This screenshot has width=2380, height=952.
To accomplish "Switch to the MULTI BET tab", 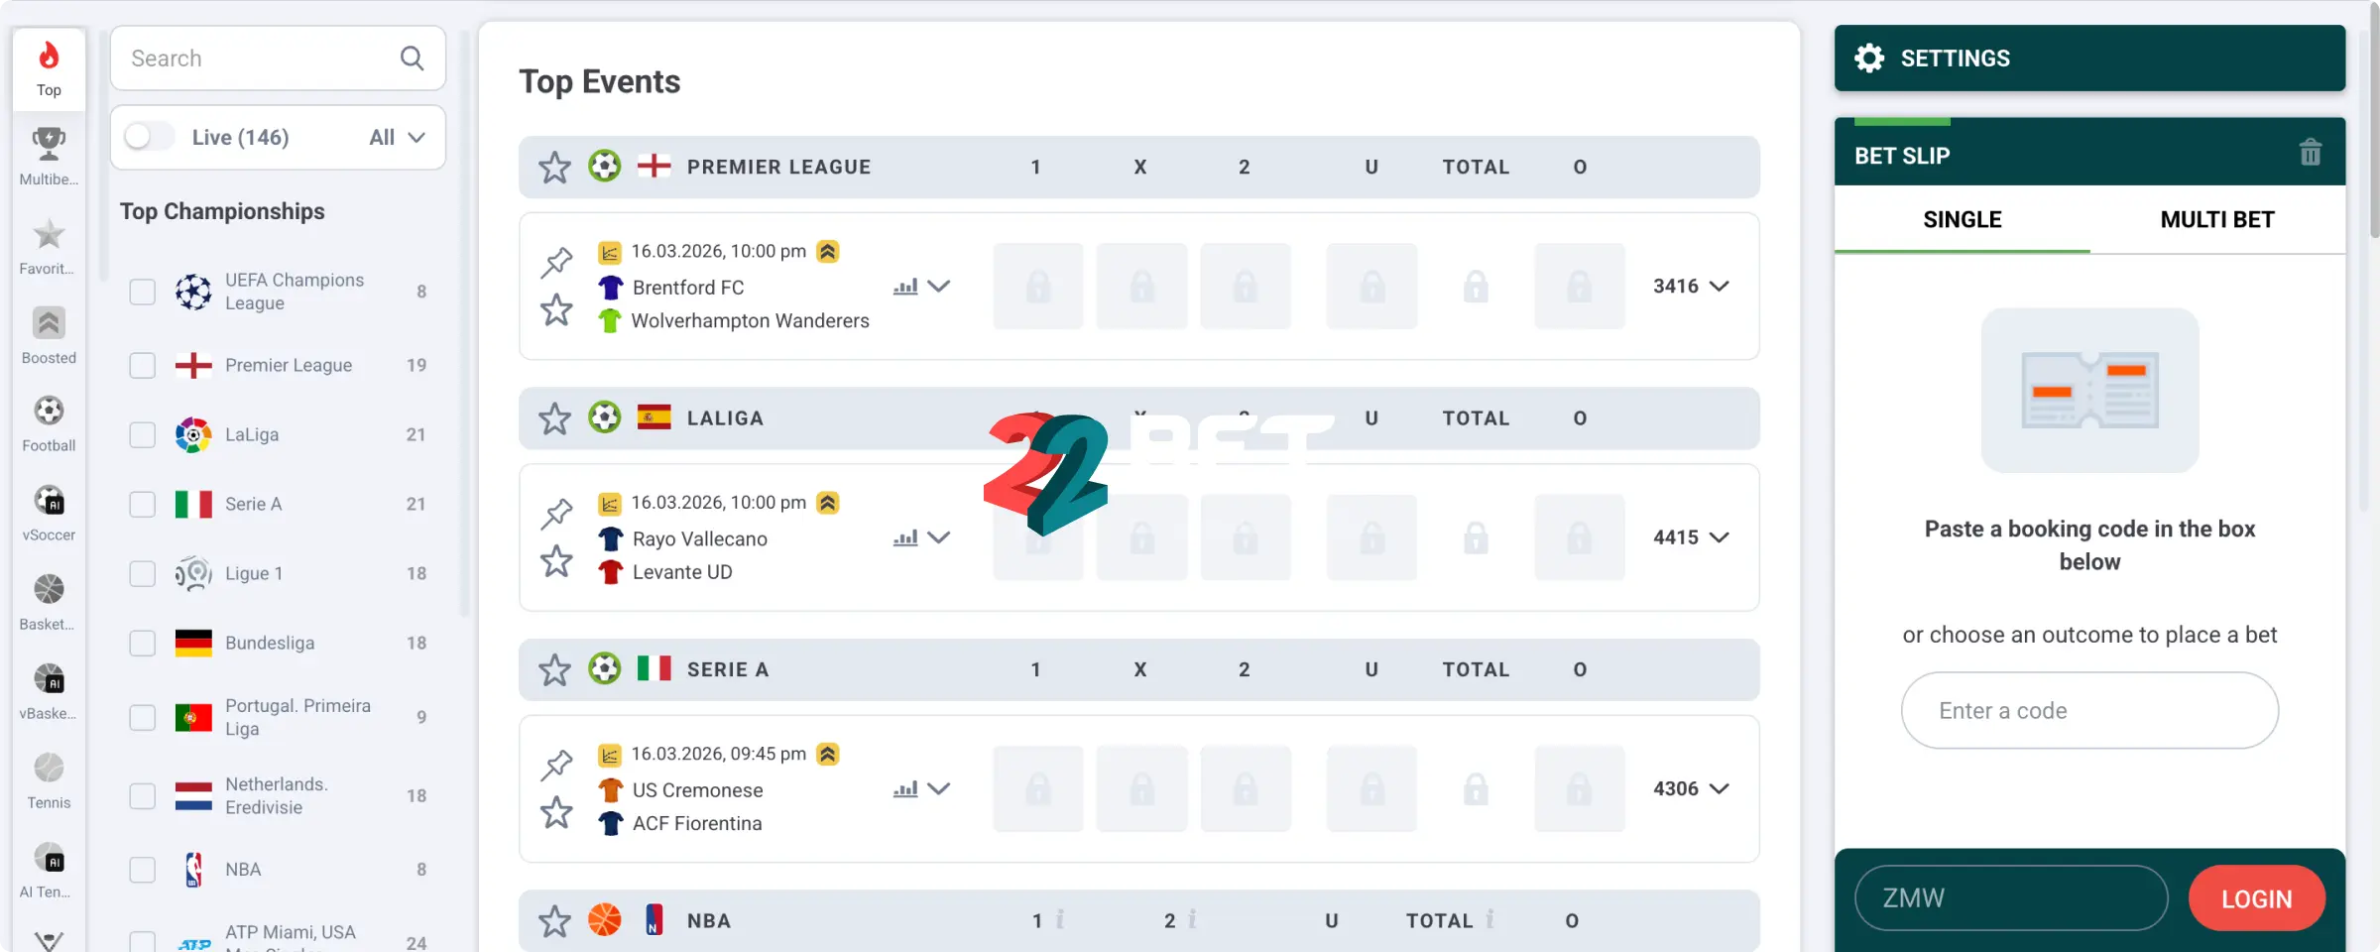I will pos(2217,219).
